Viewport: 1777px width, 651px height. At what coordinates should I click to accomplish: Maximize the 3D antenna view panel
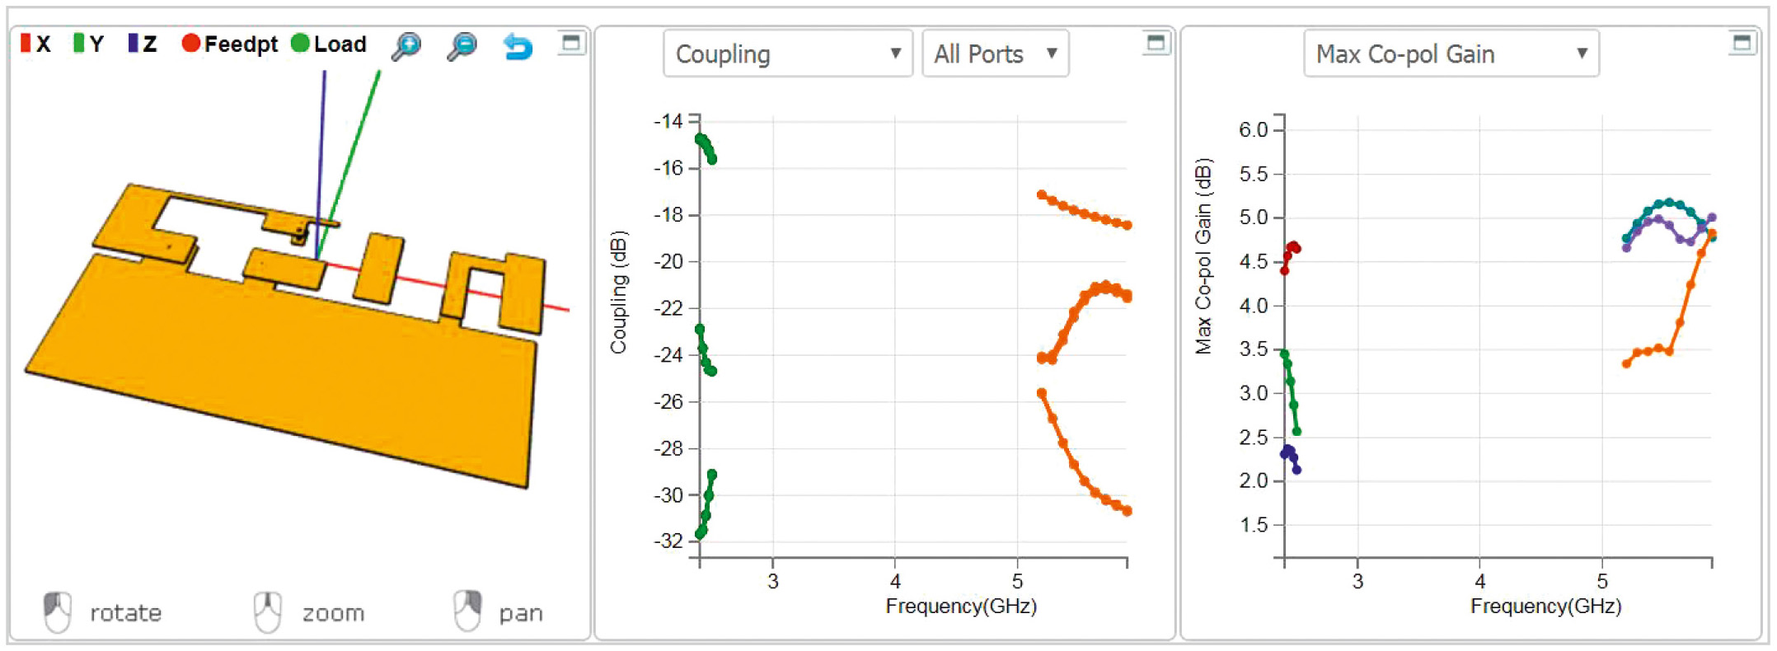tap(570, 42)
